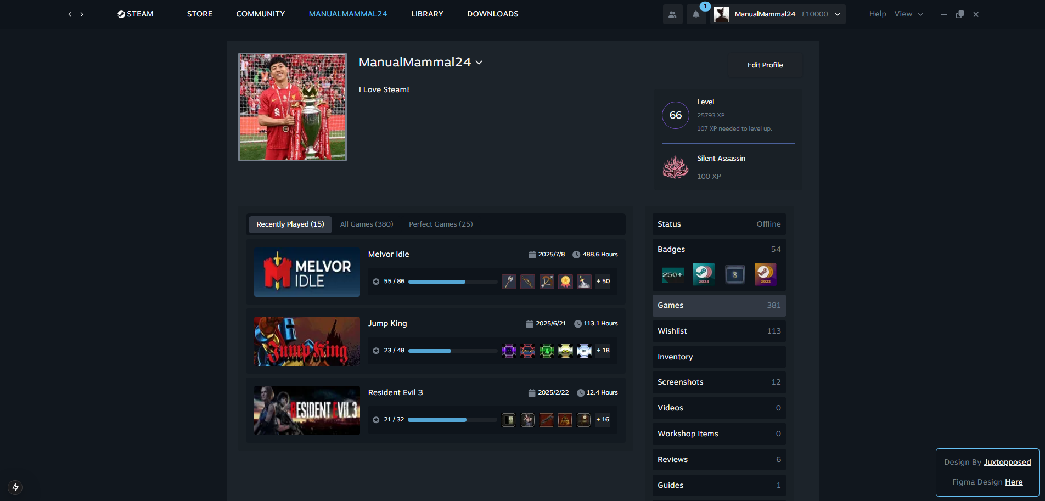This screenshot has width=1045, height=501.
Task: Open the Melvor Idle game banner
Action: click(x=307, y=272)
